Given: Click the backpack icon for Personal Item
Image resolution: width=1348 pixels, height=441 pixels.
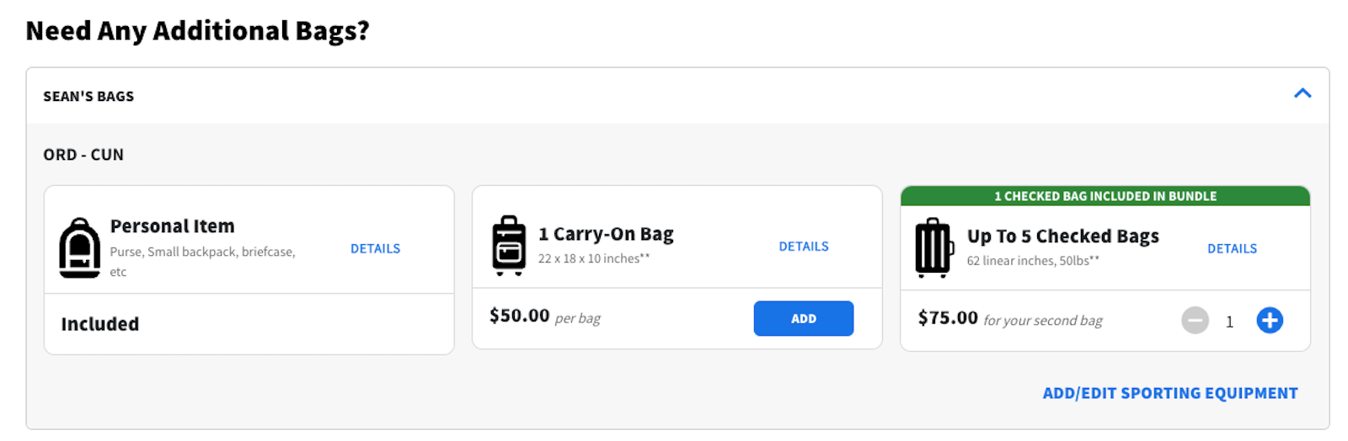Looking at the screenshot, I should tap(79, 248).
